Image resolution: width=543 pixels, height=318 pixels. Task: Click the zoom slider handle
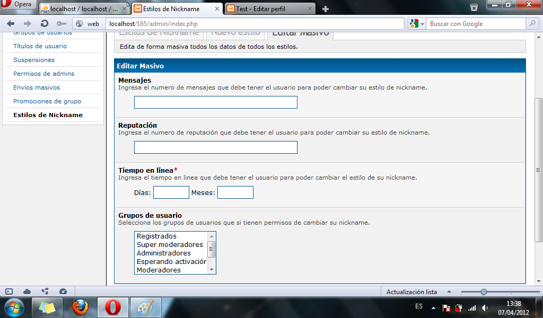[484, 291]
